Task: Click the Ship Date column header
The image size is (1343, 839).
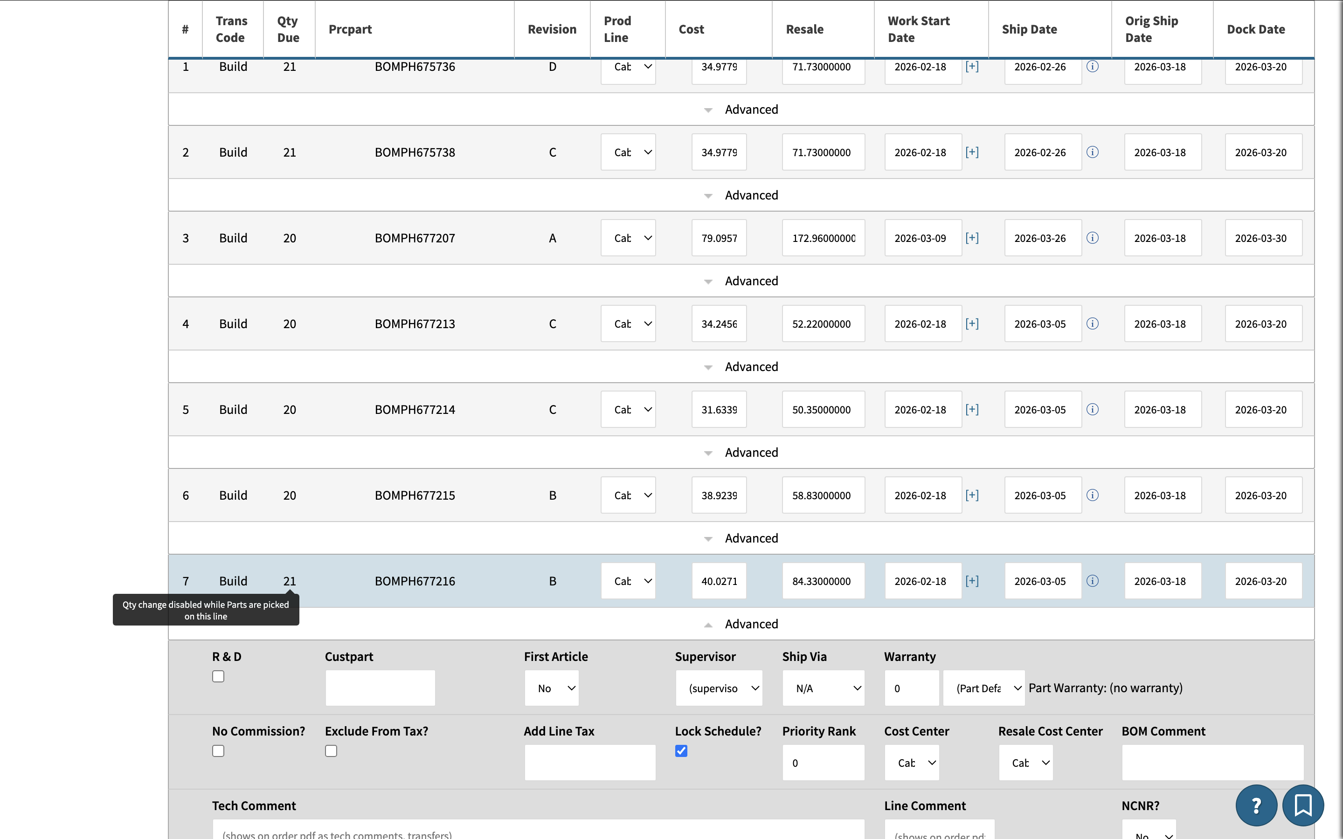Action: [1029, 29]
